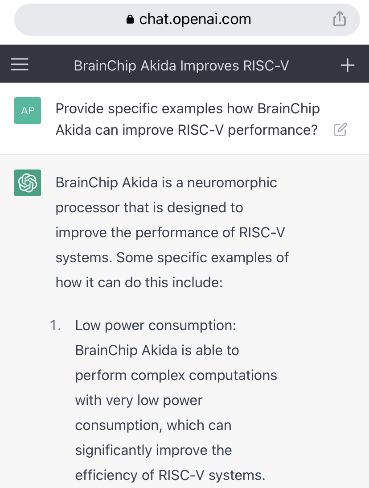Image resolution: width=369 pixels, height=488 pixels.
Task: Open the hamburger sidebar menu
Action: [20, 65]
